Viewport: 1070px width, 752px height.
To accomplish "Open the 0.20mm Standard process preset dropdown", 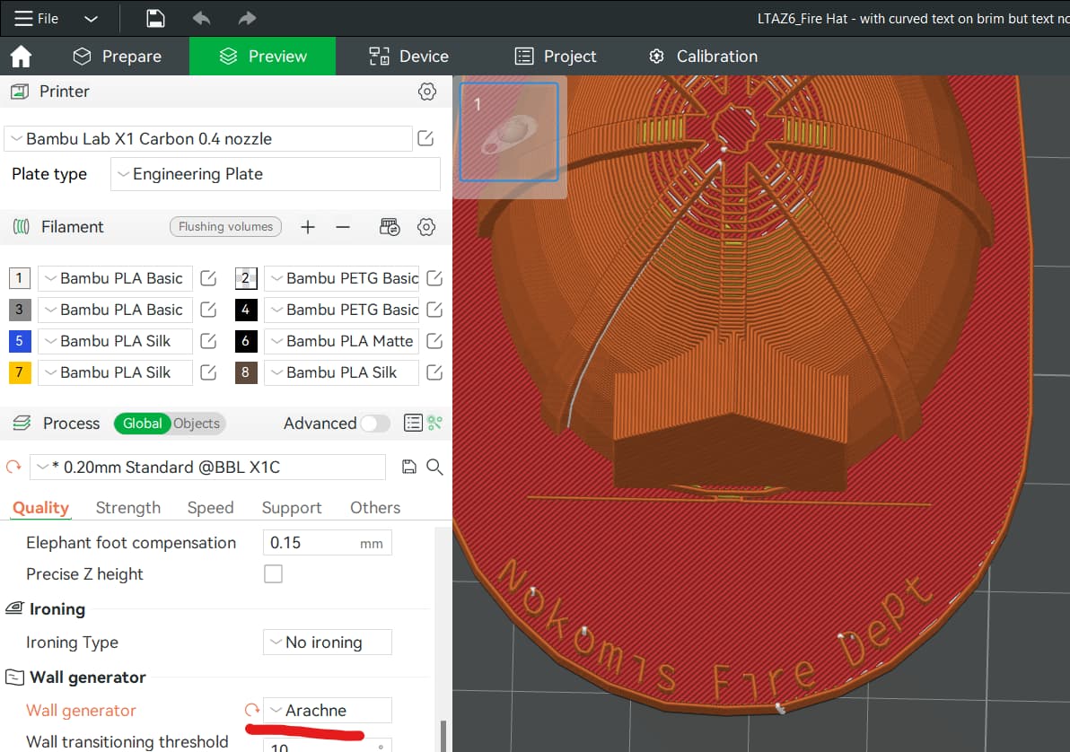I will 208,467.
